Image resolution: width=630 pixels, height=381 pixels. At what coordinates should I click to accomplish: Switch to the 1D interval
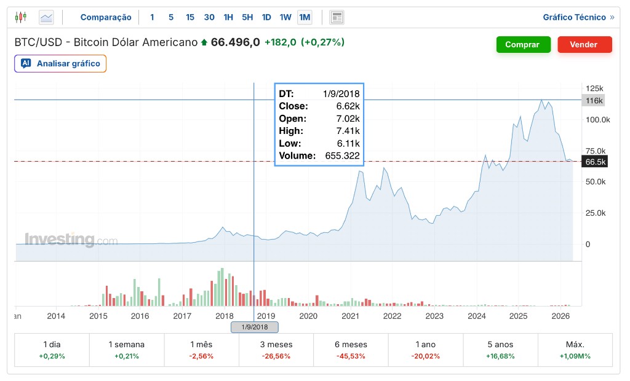coord(266,17)
